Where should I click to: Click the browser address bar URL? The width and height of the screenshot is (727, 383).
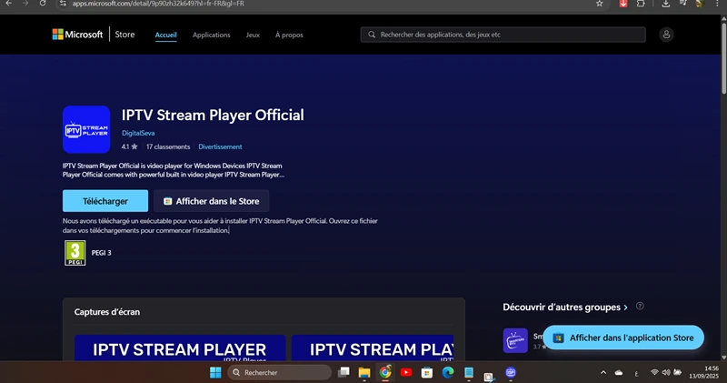pos(158,4)
